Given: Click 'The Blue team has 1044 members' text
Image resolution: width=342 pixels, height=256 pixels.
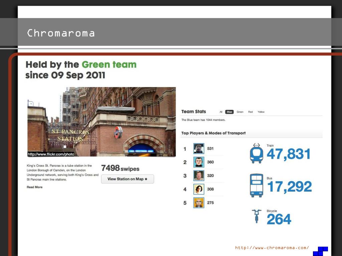Looking at the screenshot, I should (x=203, y=120).
